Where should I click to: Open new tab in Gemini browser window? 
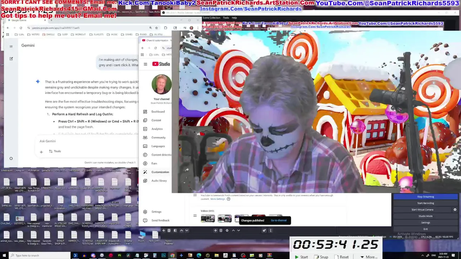point(51,20)
